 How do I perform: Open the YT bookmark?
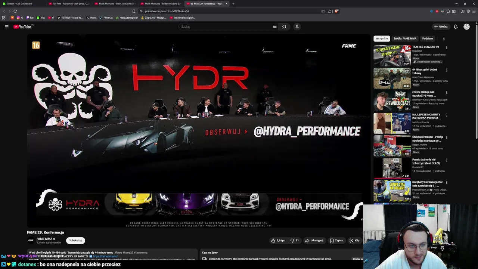[x=52, y=18]
